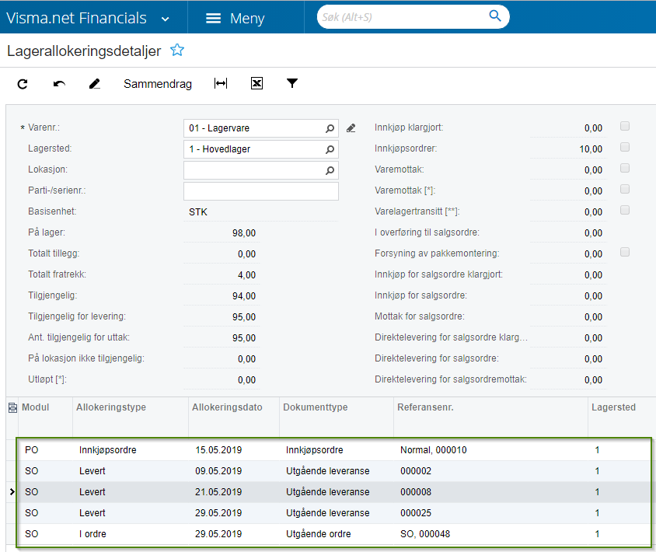Open Lagersted lookup magnifier
656x552 pixels.
click(330, 149)
